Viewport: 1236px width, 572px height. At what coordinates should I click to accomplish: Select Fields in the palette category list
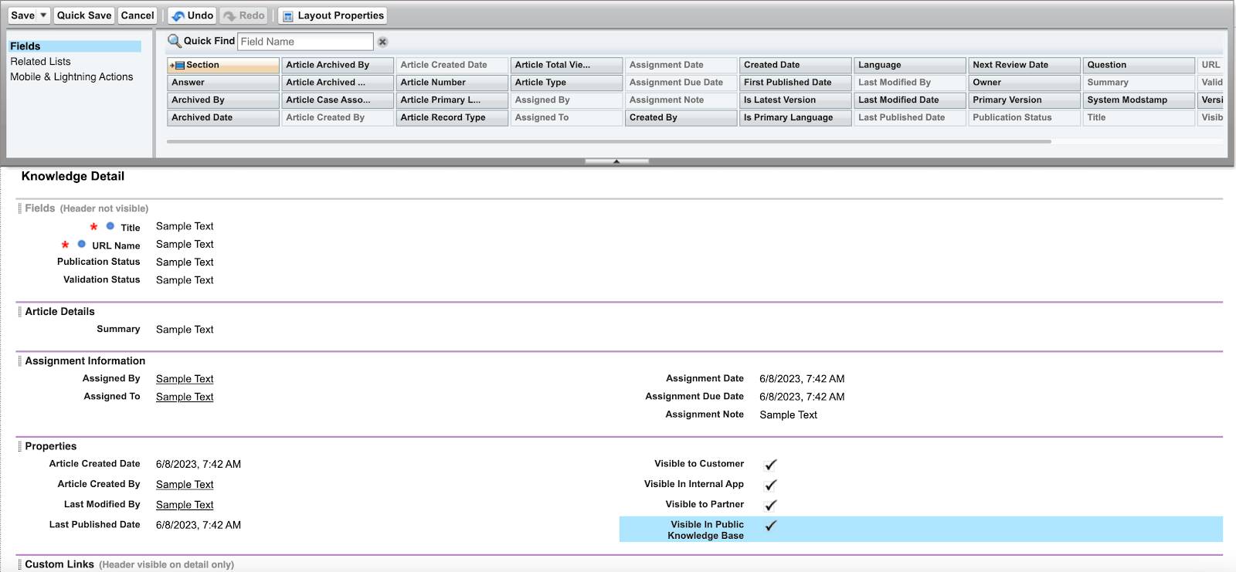coord(75,46)
